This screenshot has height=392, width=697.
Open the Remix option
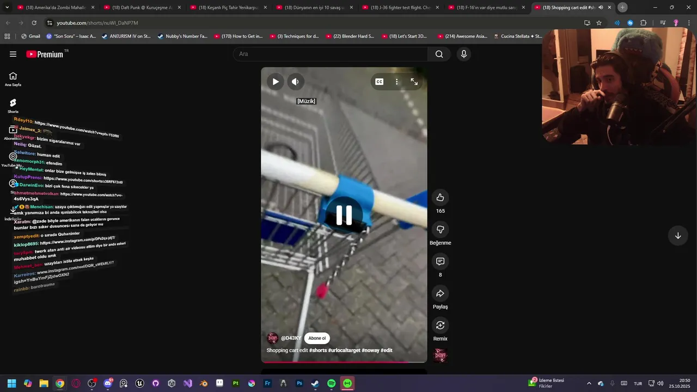tap(441, 326)
